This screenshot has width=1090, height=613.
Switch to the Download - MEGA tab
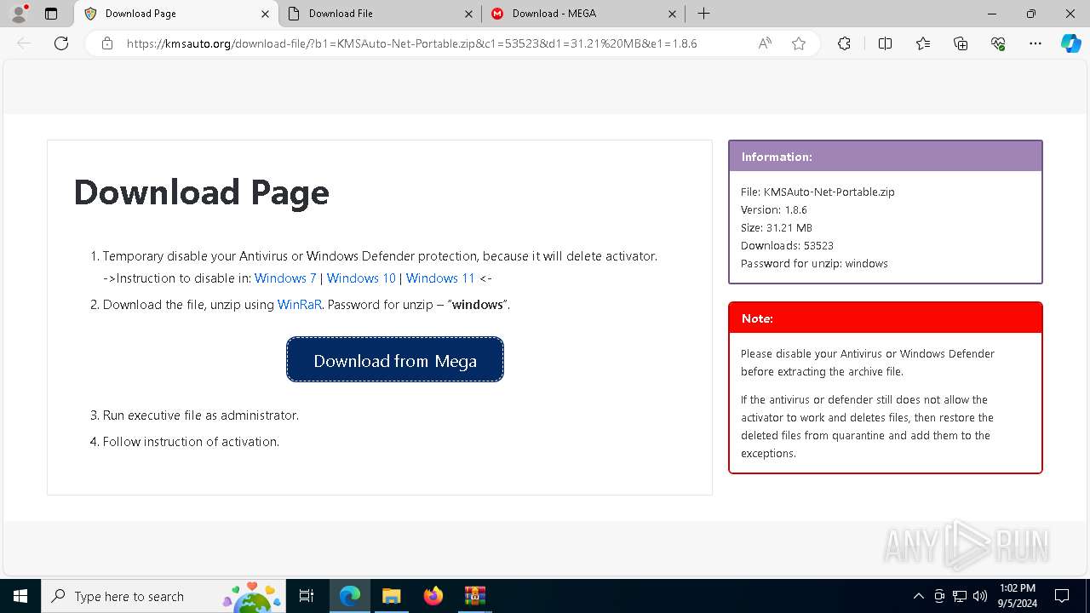pos(584,14)
